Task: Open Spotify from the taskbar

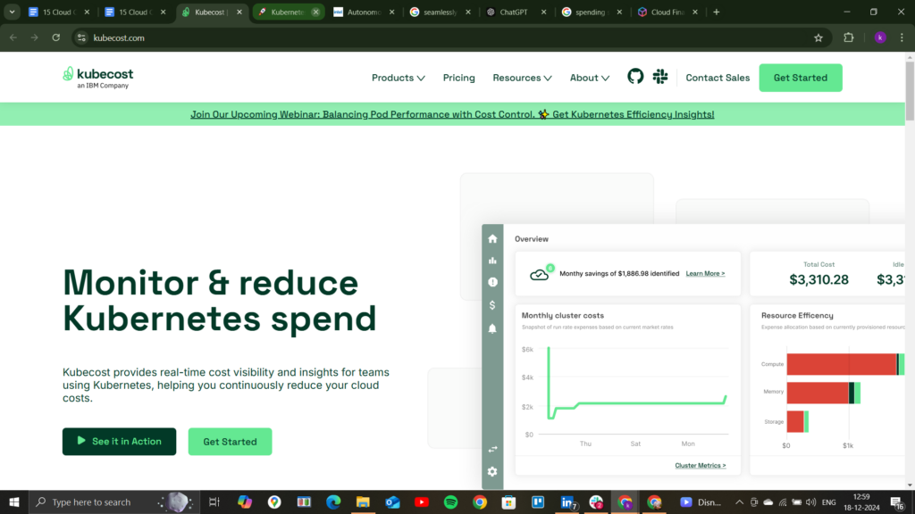Action: click(450, 502)
